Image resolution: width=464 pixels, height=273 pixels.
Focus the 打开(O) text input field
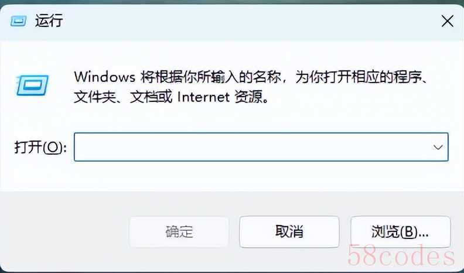point(261,147)
